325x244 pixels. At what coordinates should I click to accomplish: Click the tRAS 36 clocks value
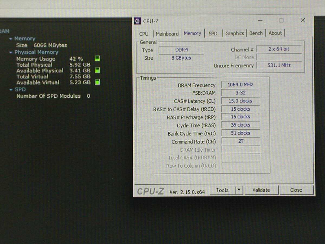point(240,125)
